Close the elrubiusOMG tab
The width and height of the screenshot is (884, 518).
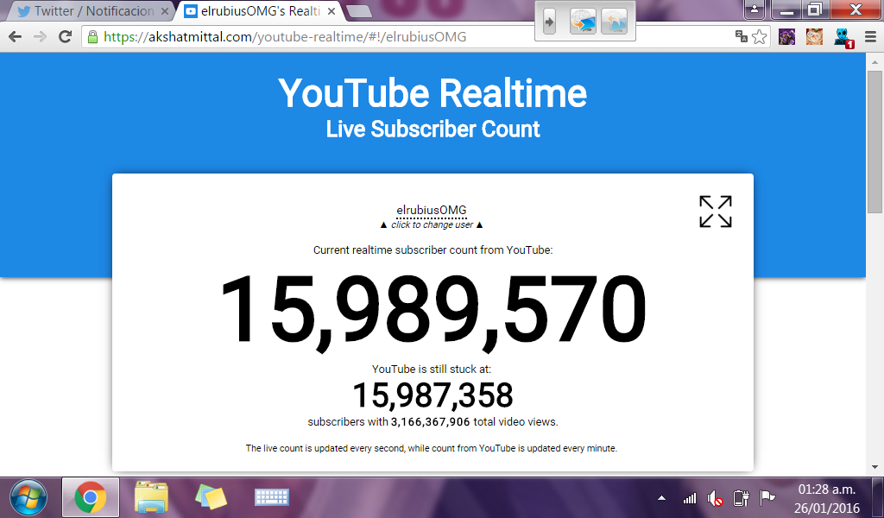(x=331, y=11)
